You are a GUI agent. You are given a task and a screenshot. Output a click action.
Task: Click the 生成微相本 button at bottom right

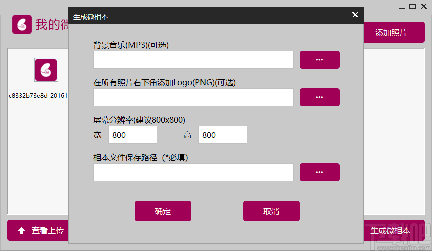tap(394, 230)
